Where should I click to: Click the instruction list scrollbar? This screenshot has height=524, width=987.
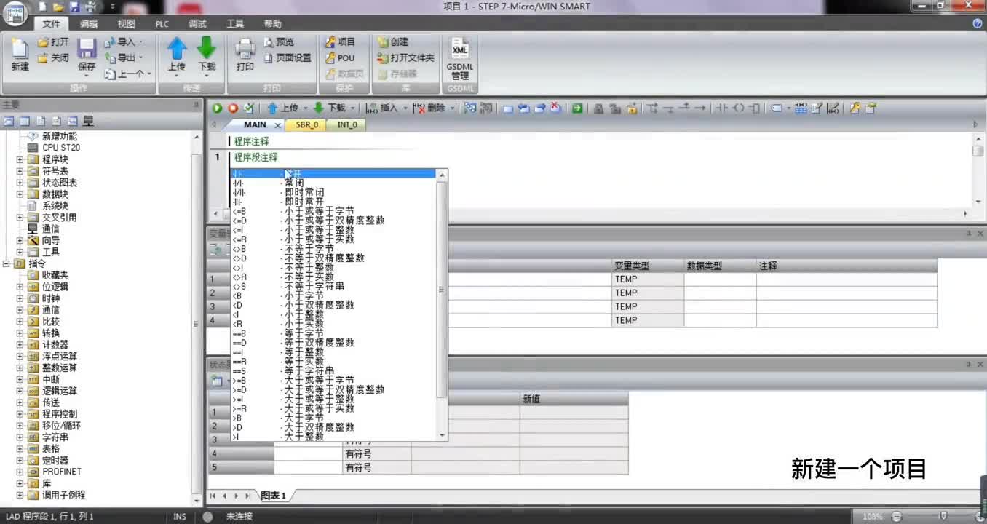pyautogui.click(x=441, y=289)
